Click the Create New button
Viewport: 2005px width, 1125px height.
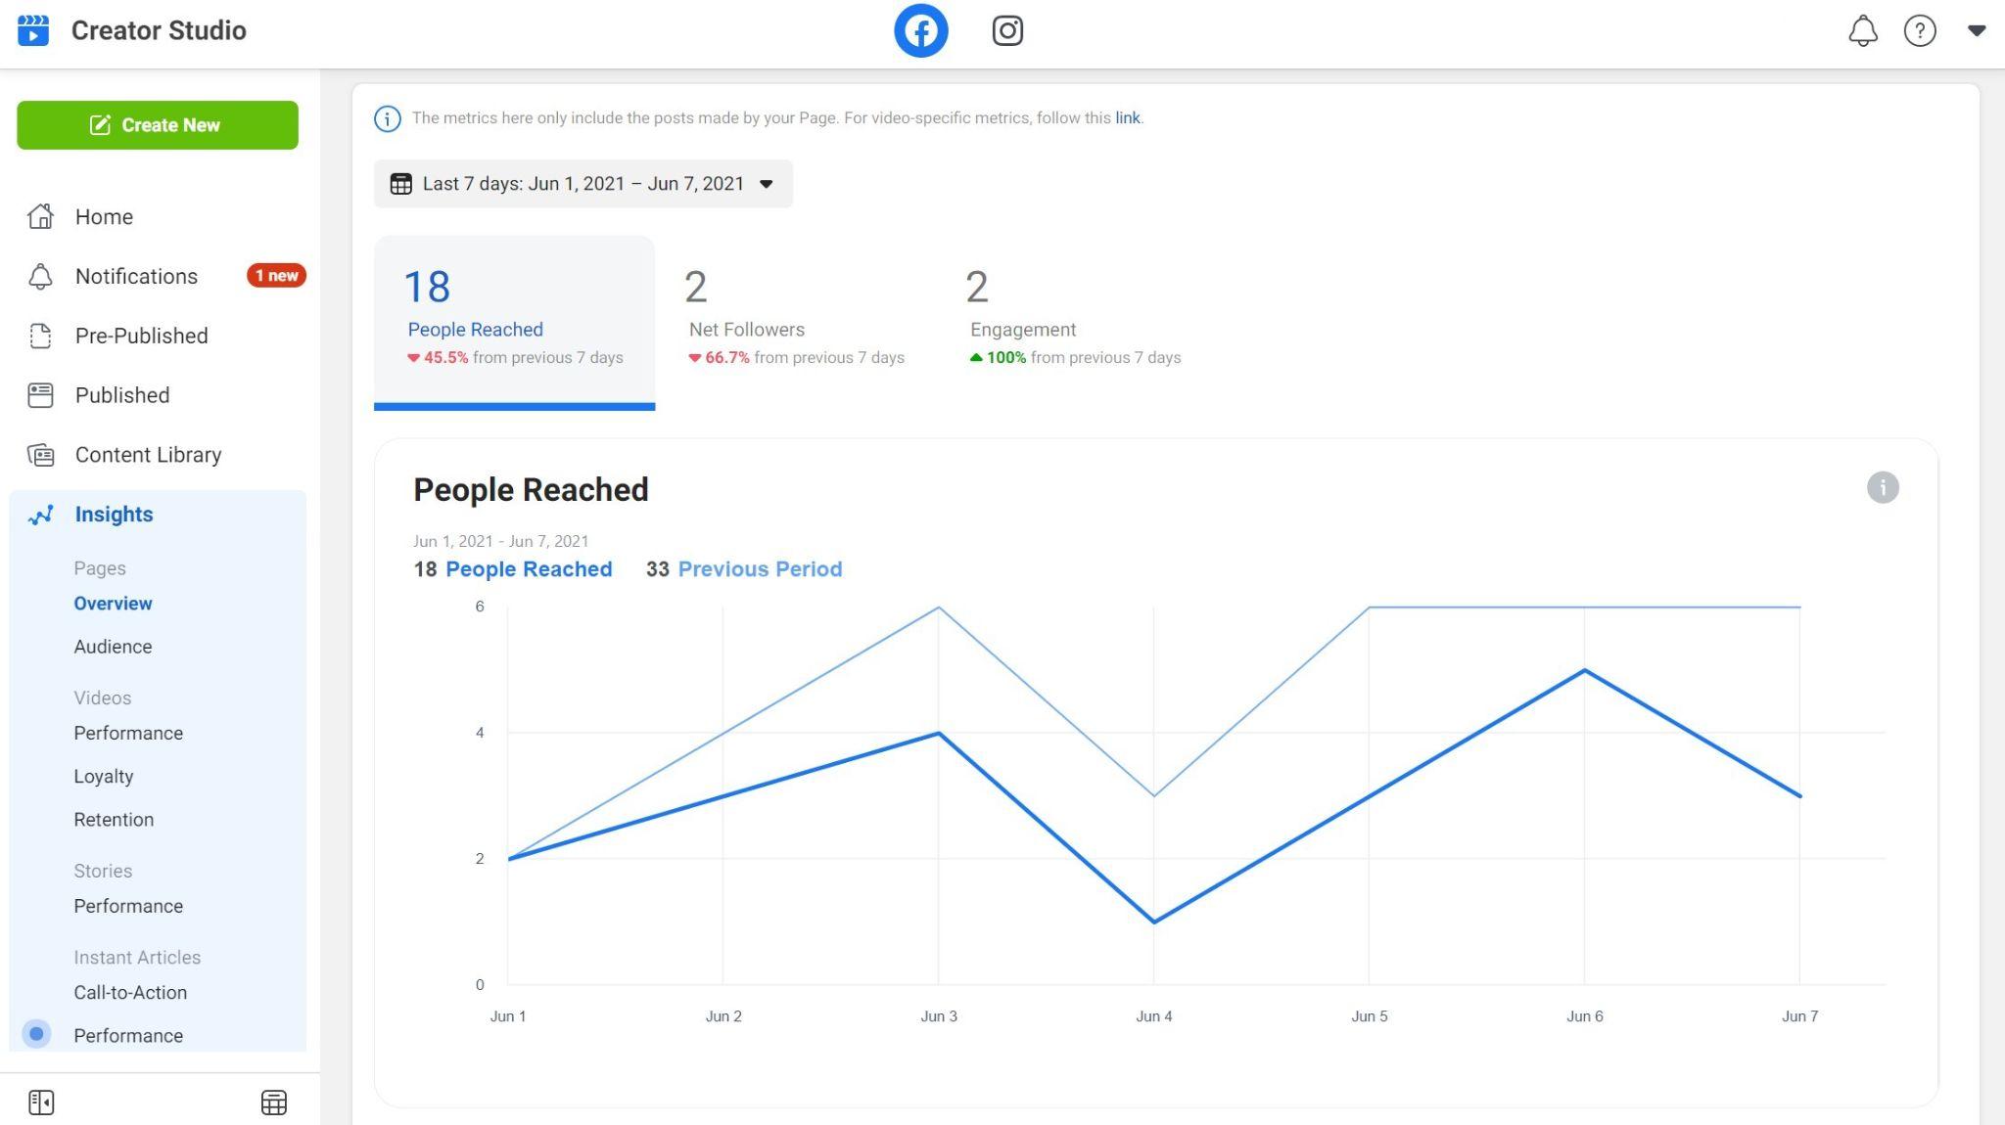(x=157, y=124)
